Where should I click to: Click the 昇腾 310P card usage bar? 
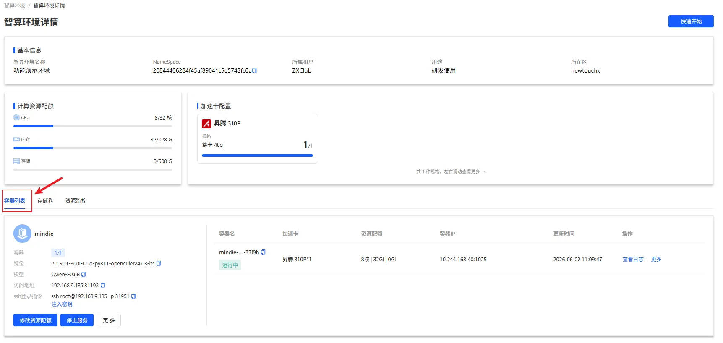[x=257, y=156]
